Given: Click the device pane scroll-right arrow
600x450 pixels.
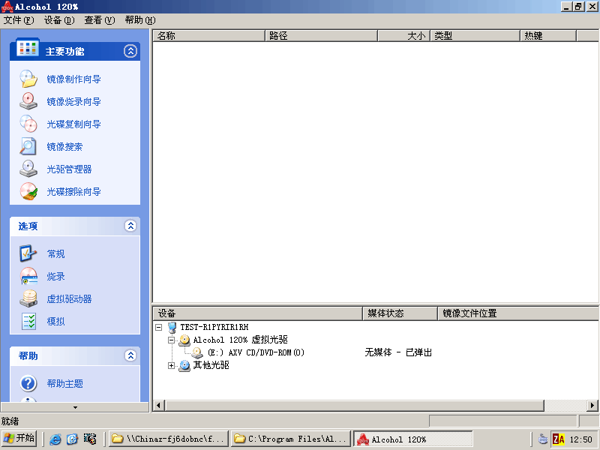Looking at the screenshot, I should (x=592, y=405).
